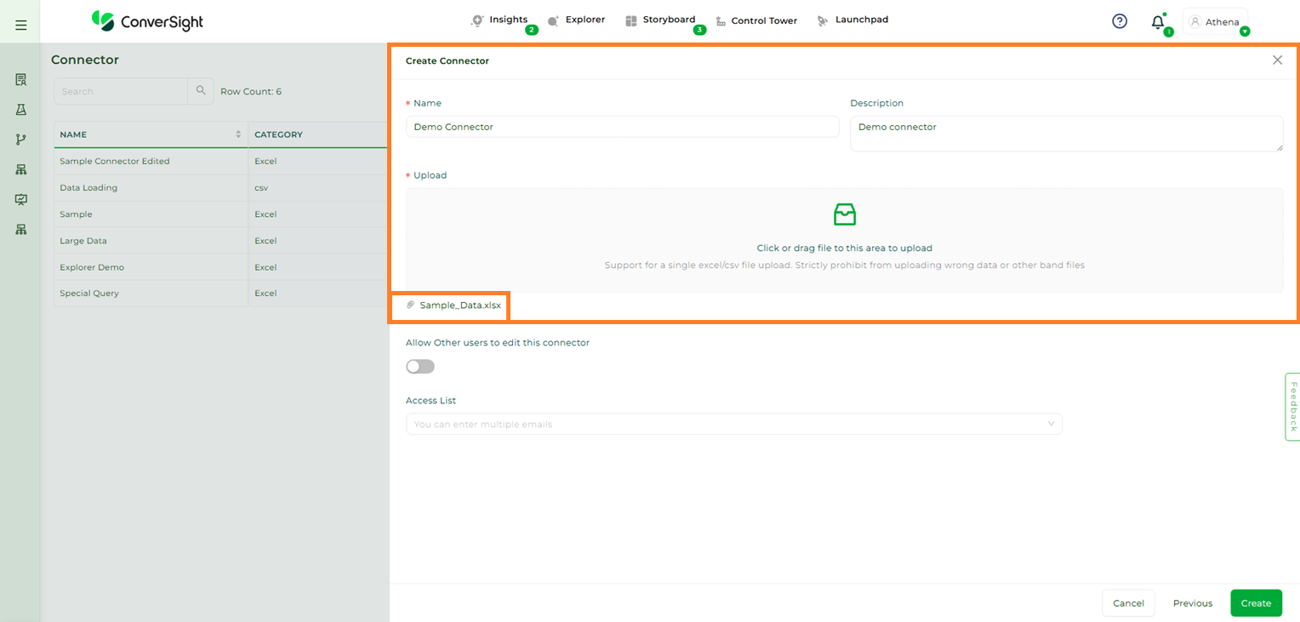Click the Cancel button
The width and height of the screenshot is (1300, 622).
(x=1128, y=603)
